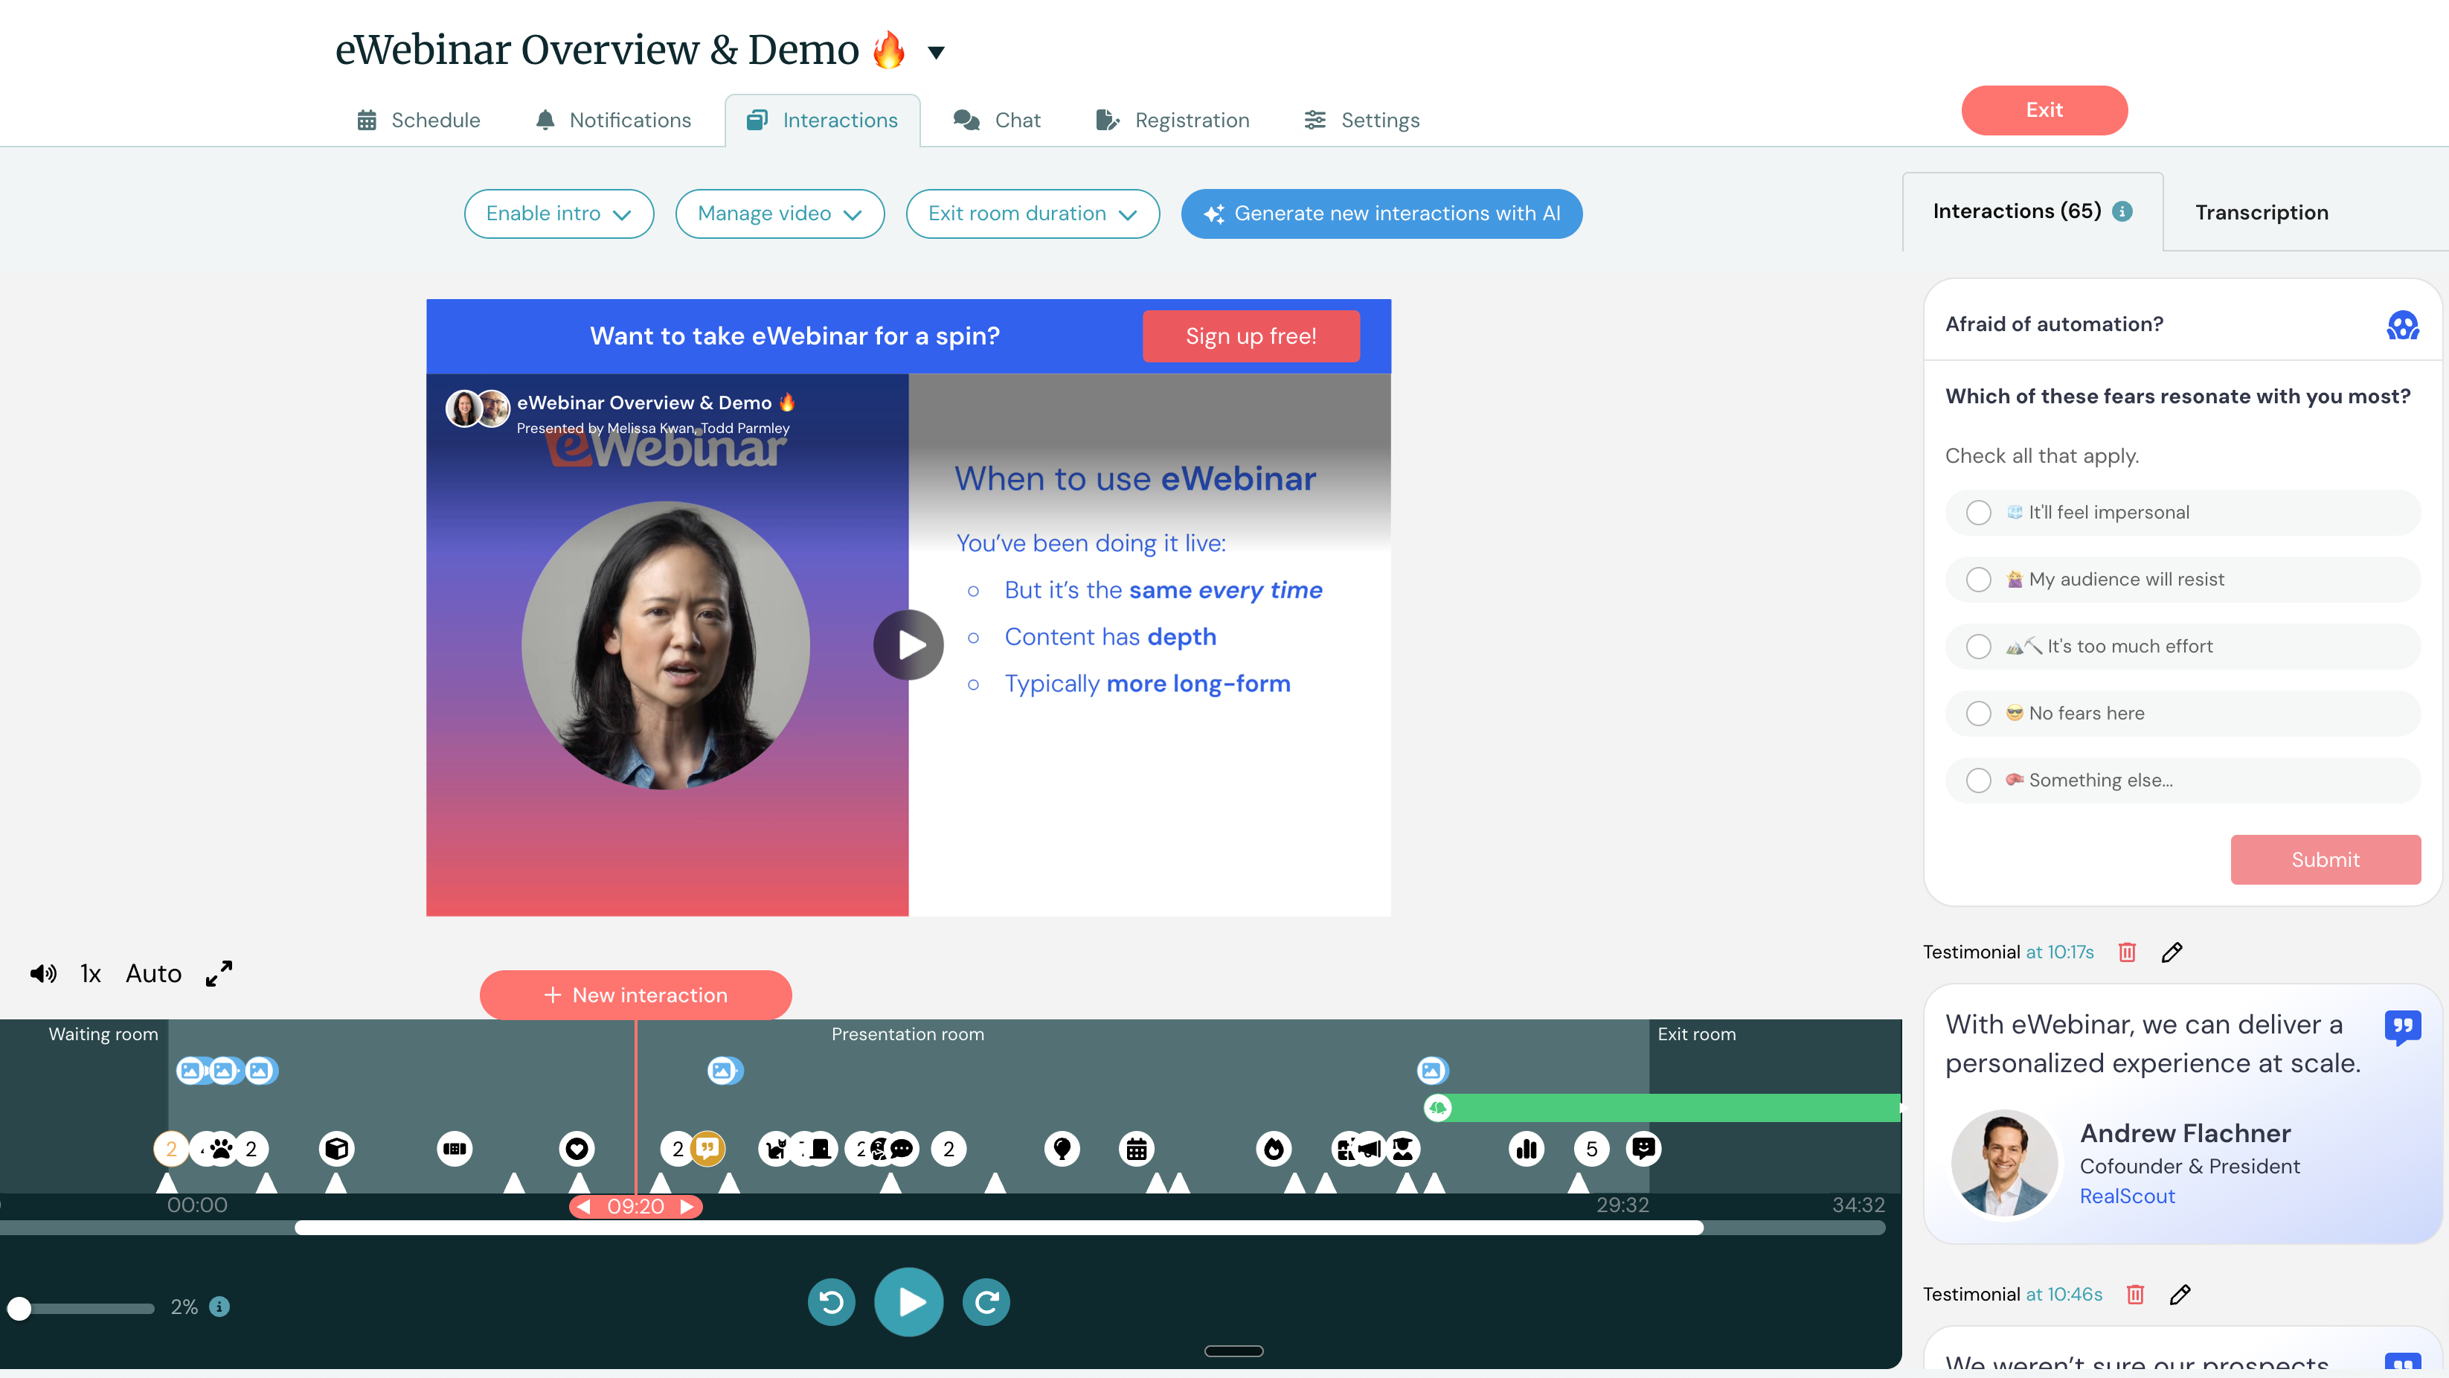Submit the poll answer
The width and height of the screenshot is (2449, 1378).
(2326, 859)
